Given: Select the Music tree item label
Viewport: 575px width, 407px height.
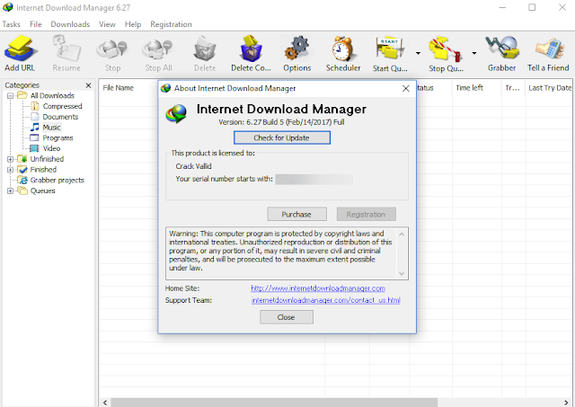Looking at the screenshot, I should pos(51,128).
